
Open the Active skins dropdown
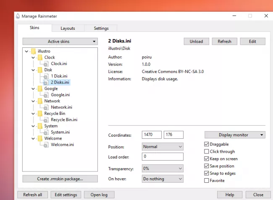click(60, 42)
